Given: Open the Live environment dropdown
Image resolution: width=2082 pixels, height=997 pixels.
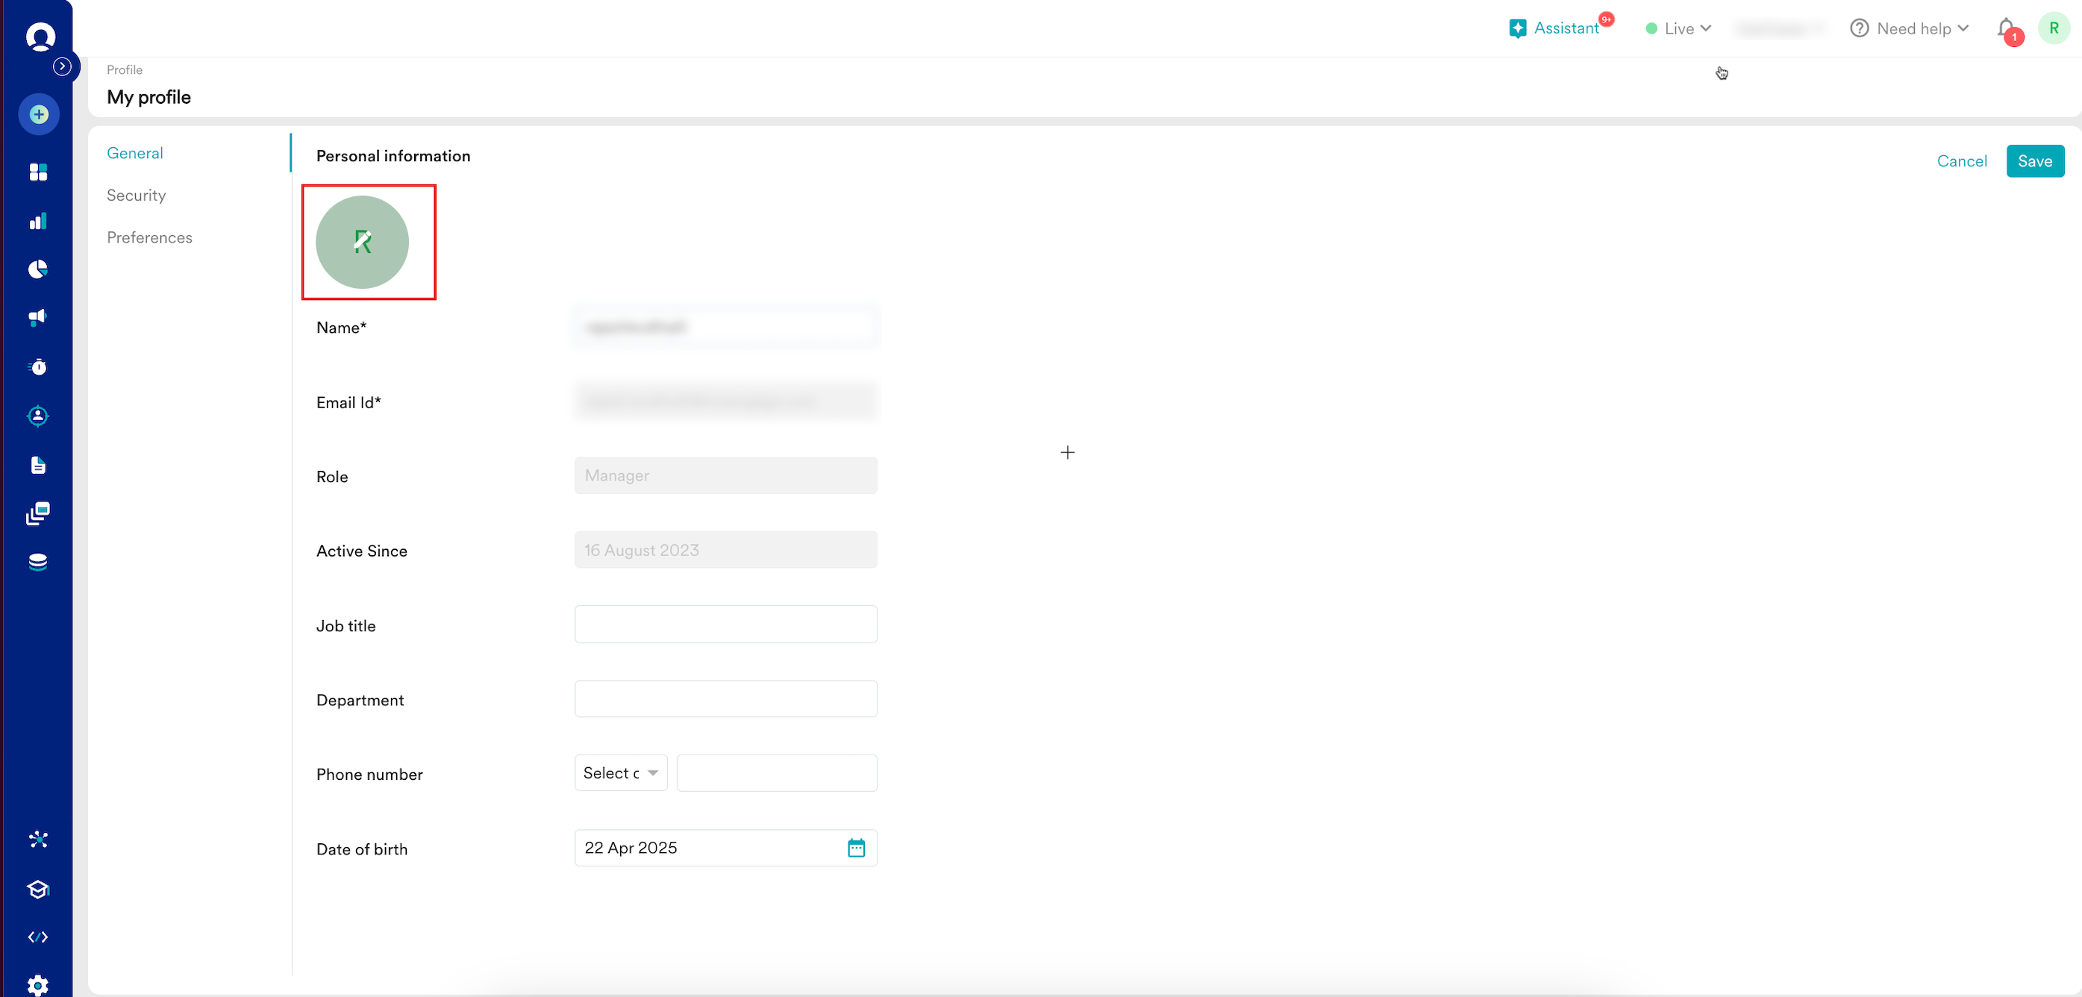Looking at the screenshot, I should (x=1679, y=29).
